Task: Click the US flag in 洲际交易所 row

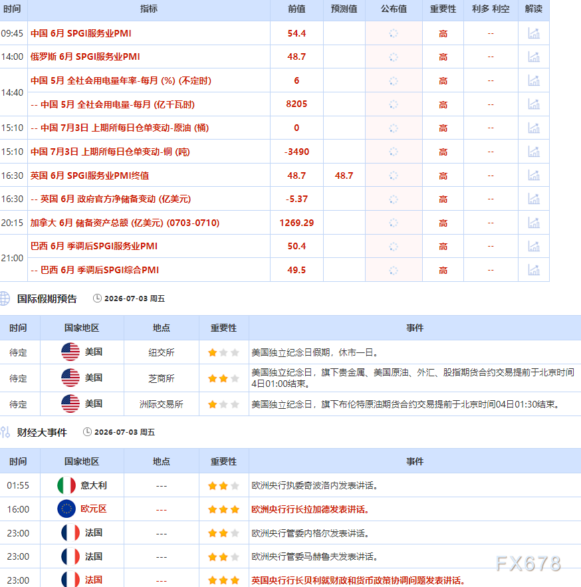Action: point(70,404)
